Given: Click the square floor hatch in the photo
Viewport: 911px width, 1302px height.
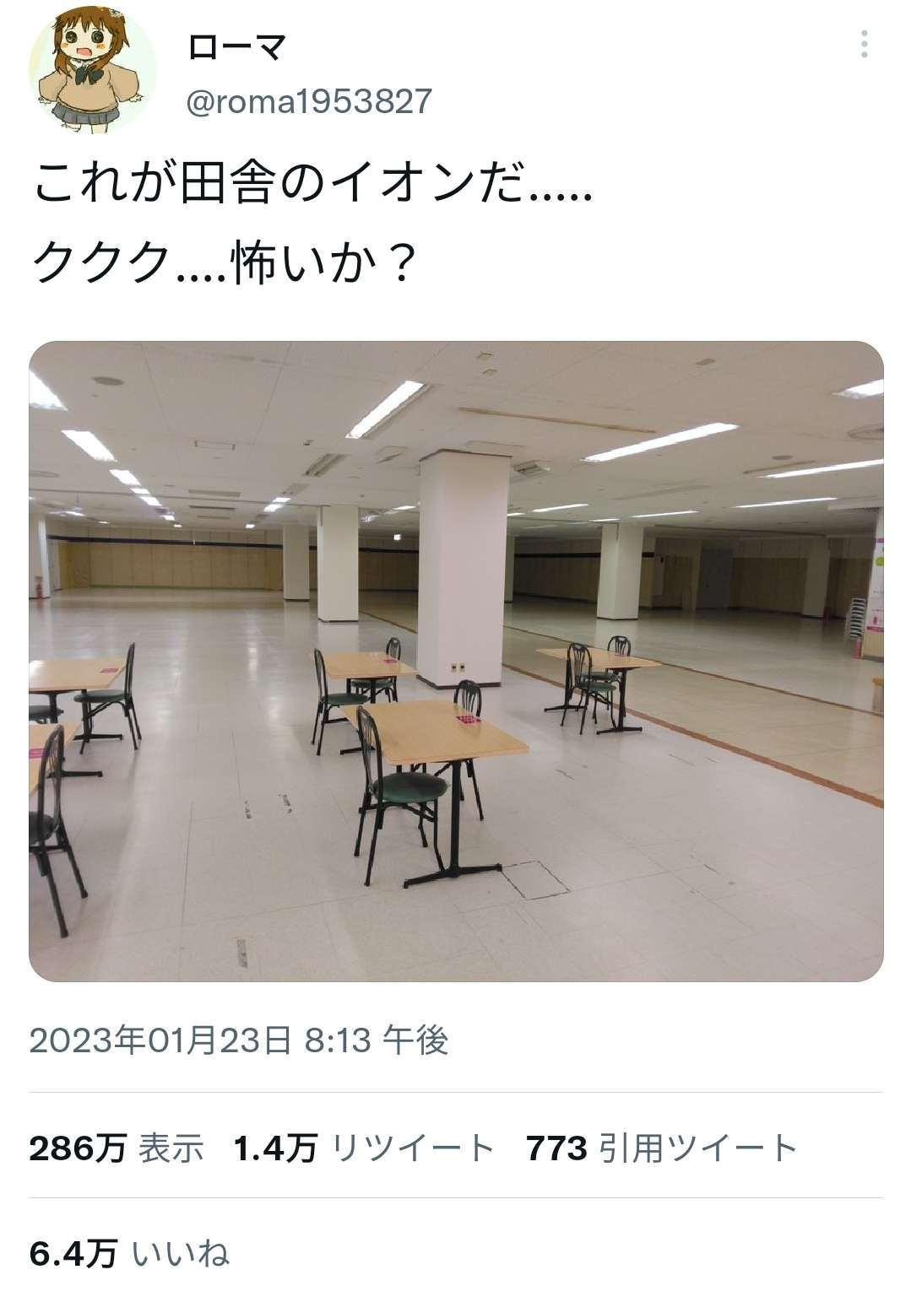Looking at the screenshot, I should click(x=535, y=880).
